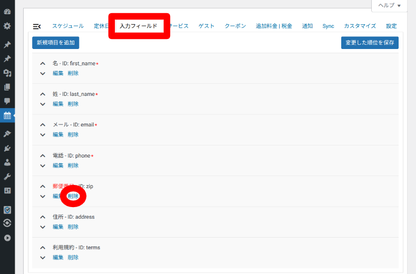Select the text 住所 - ID: address

[74, 217]
